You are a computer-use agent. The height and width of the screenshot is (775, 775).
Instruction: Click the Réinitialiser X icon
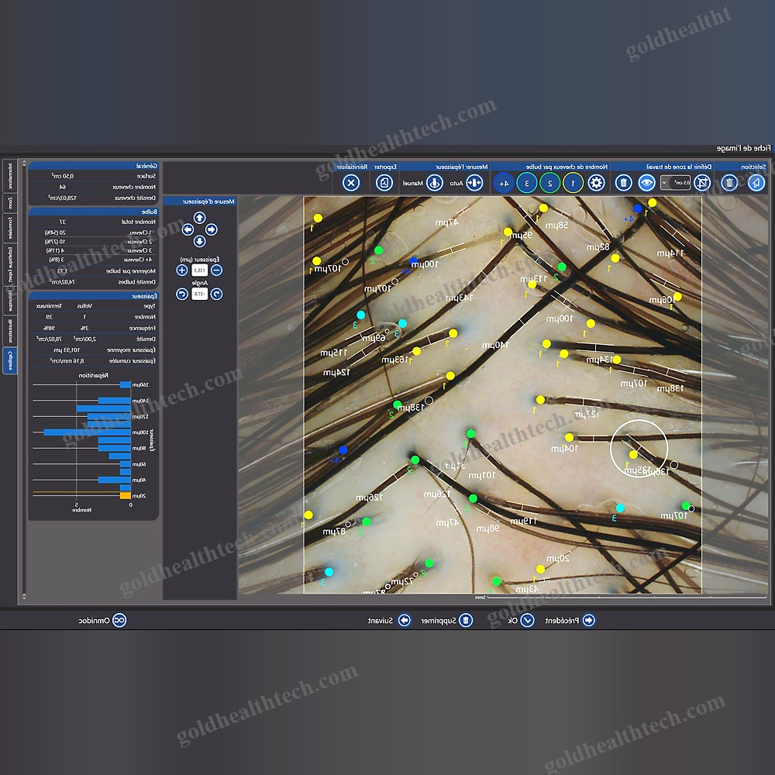point(351,183)
